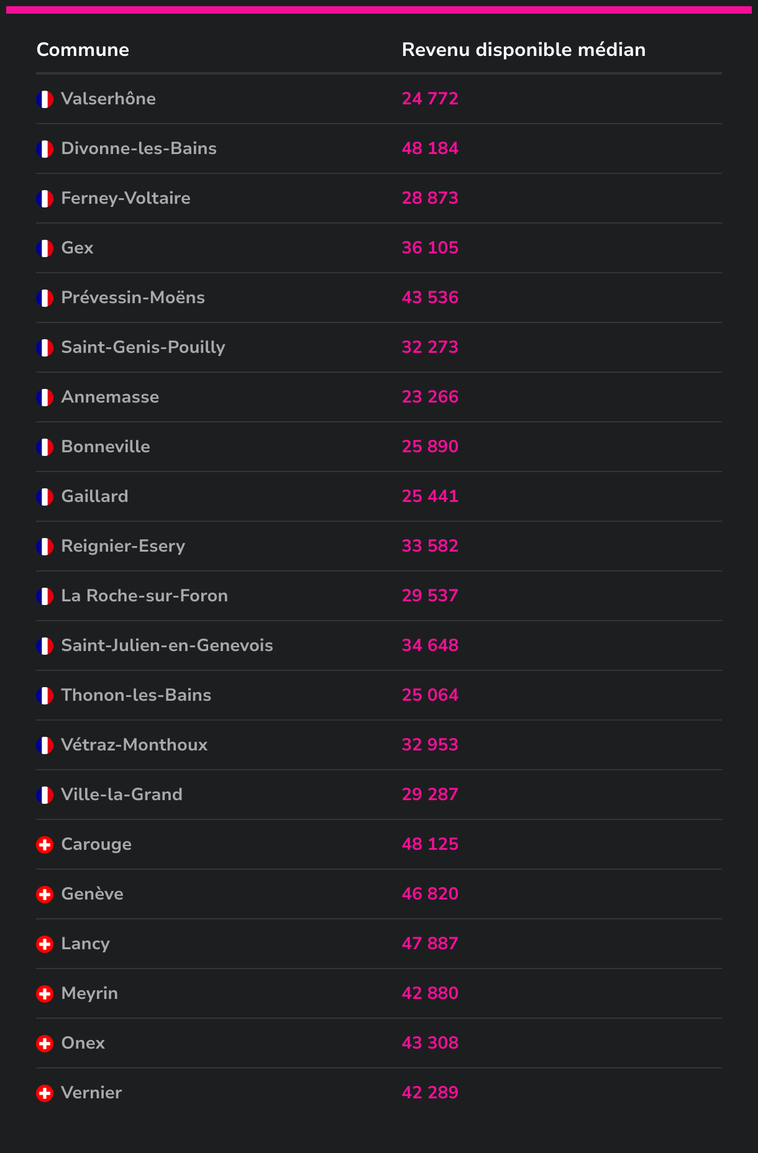Select the La Roche-sur-Foron label
The height and width of the screenshot is (1153, 758).
pyautogui.click(x=144, y=596)
